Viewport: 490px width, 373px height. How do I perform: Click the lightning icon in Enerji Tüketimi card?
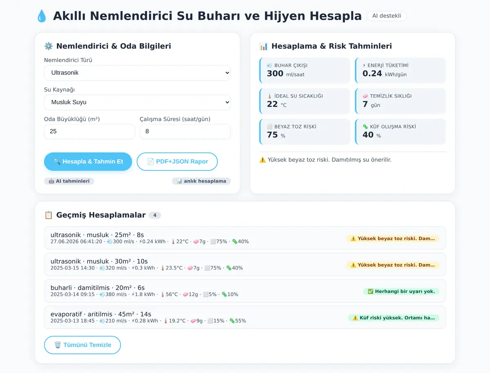364,65
